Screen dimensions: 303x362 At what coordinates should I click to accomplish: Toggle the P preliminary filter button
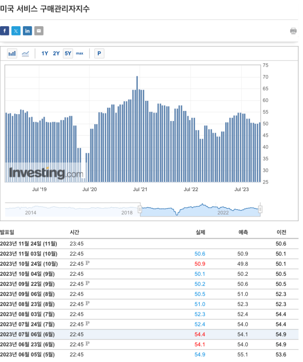(x=99, y=54)
